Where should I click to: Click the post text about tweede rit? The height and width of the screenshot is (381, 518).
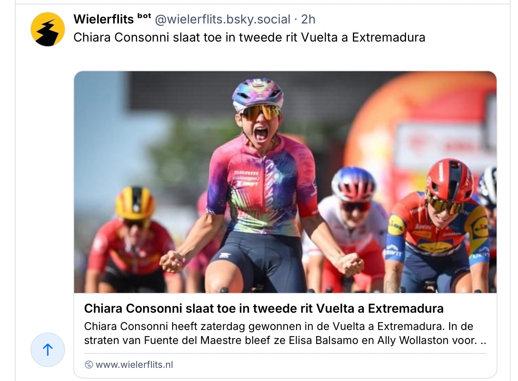click(x=249, y=37)
